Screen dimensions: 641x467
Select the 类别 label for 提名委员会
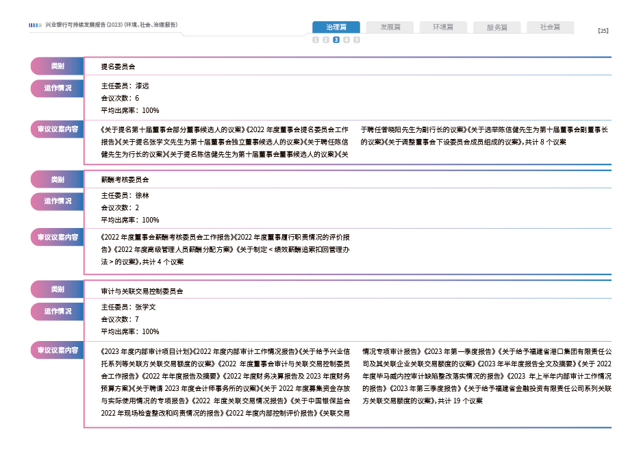click(x=57, y=66)
